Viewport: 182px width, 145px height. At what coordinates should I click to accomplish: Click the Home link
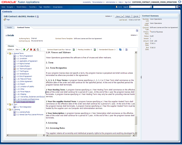coord(3,7)
